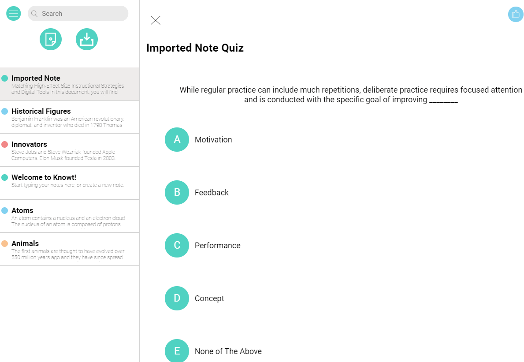
Task: Click into the Search field
Action: pyautogui.click(x=82, y=14)
